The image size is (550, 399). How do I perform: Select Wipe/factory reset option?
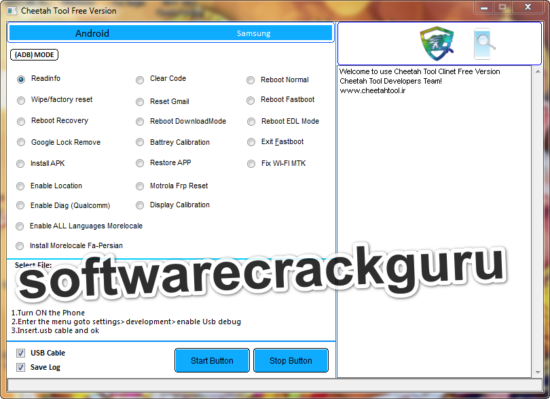(21, 101)
